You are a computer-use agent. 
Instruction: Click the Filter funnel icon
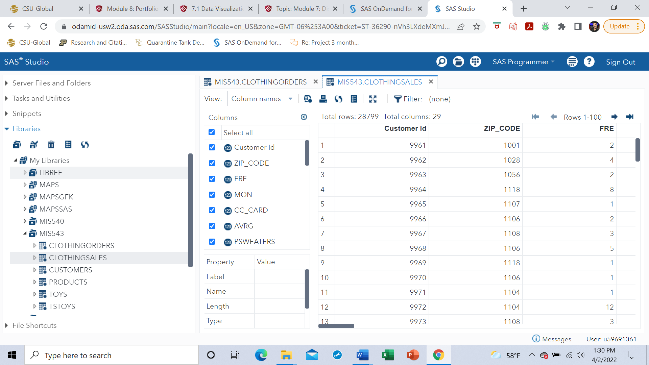(x=398, y=99)
